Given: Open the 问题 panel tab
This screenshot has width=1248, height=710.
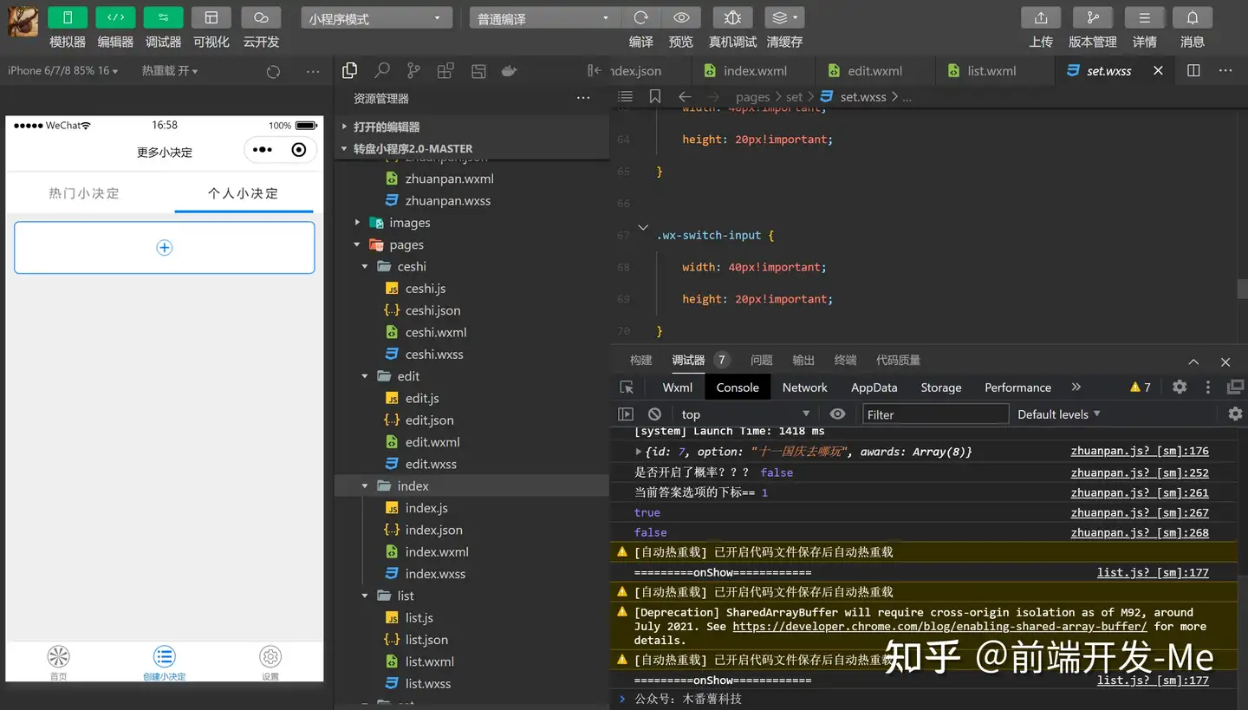Looking at the screenshot, I should pyautogui.click(x=761, y=360).
